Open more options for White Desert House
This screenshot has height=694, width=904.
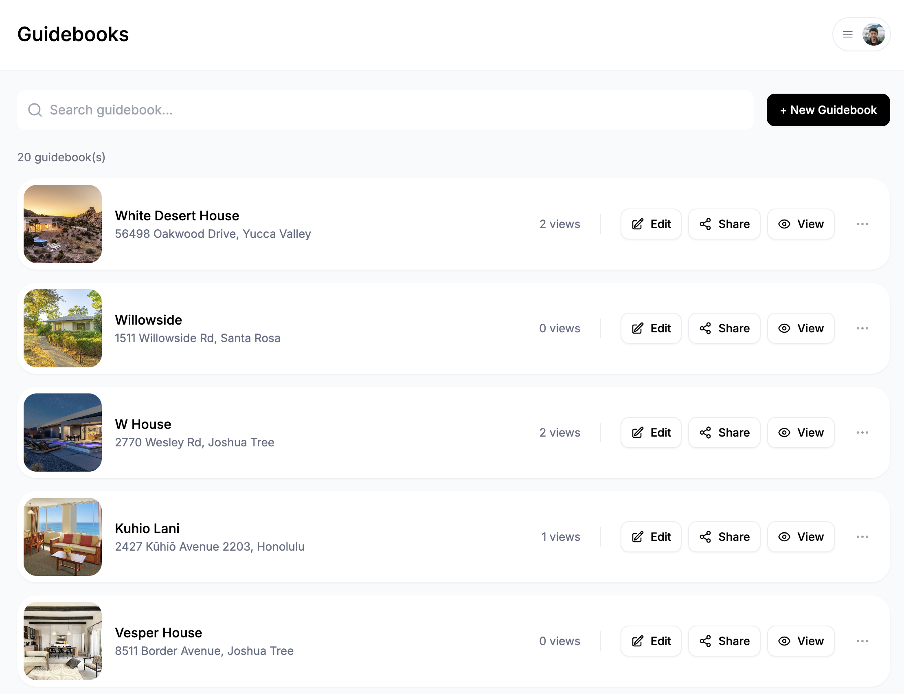click(862, 224)
